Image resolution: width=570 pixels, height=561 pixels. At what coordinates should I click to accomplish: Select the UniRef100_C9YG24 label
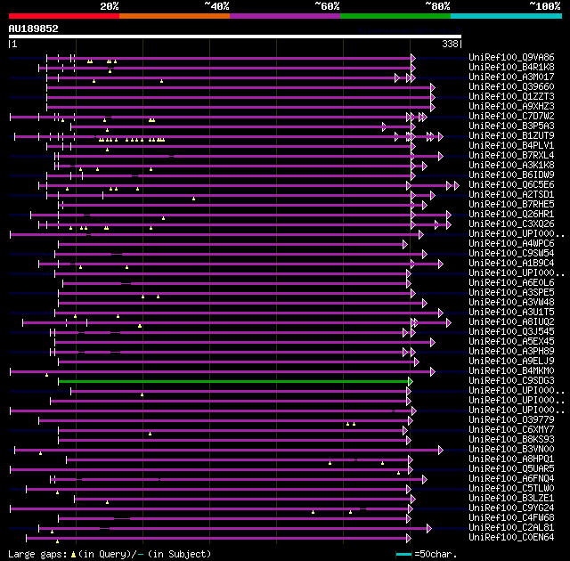coord(511,508)
